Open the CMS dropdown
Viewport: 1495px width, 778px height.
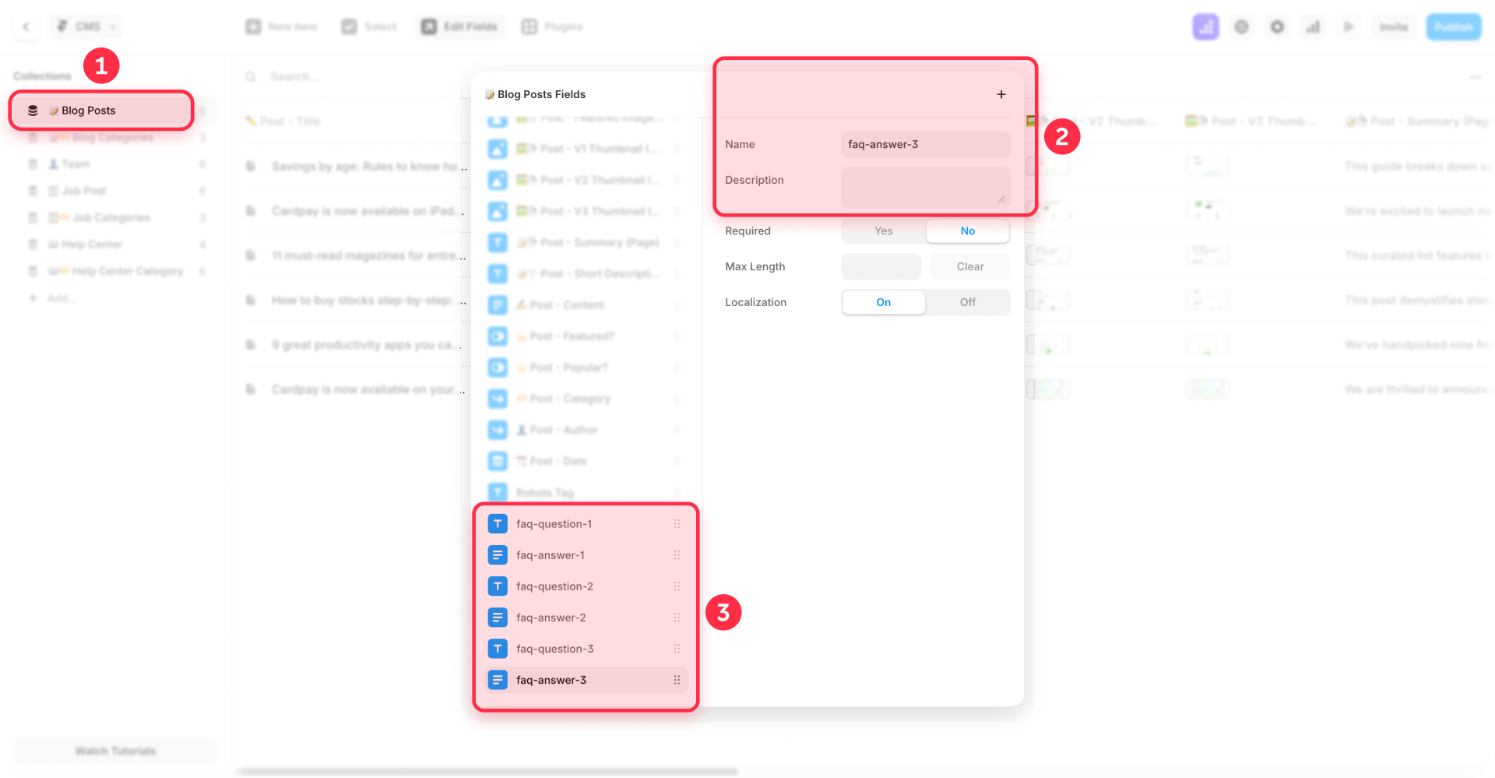pos(86,26)
